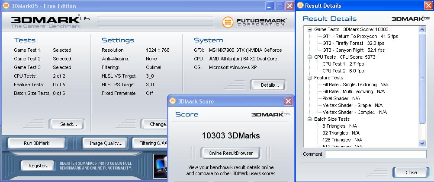Open the Online ResultBrowser
The width and height of the screenshot is (434, 182).
point(230,153)
